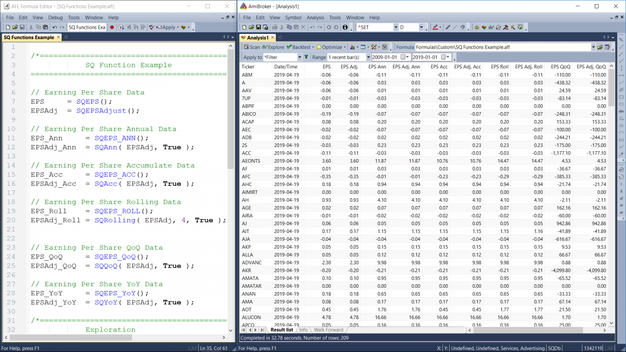
Task: Run Explore in the Analysis window
Action: coord(273,47)
